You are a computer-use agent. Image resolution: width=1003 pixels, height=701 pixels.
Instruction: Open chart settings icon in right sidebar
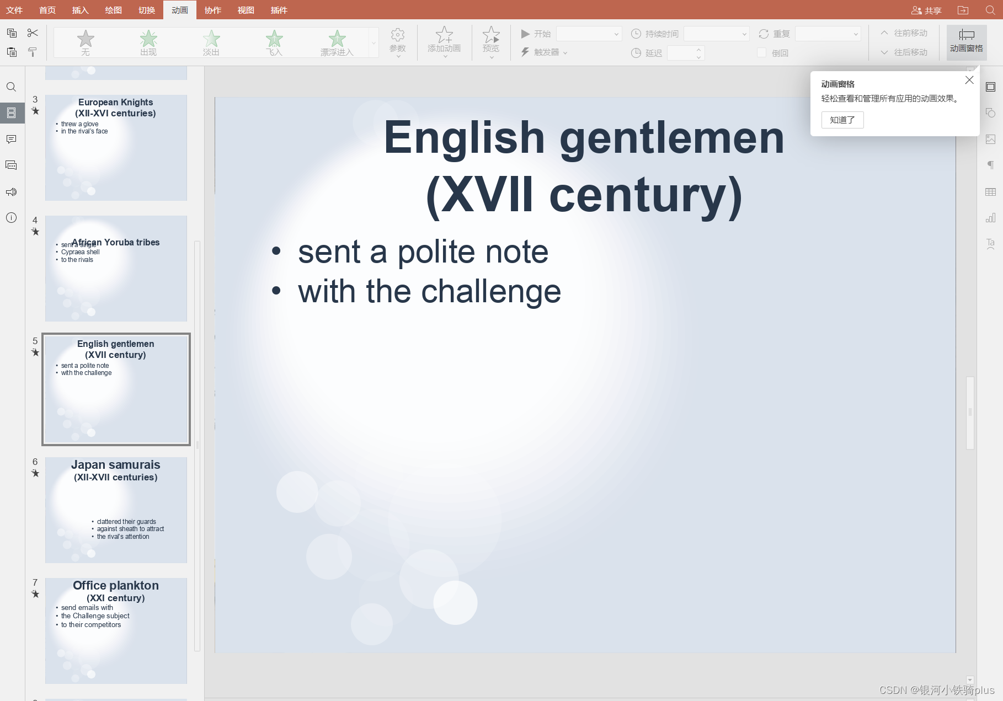[x=991, y=217]
